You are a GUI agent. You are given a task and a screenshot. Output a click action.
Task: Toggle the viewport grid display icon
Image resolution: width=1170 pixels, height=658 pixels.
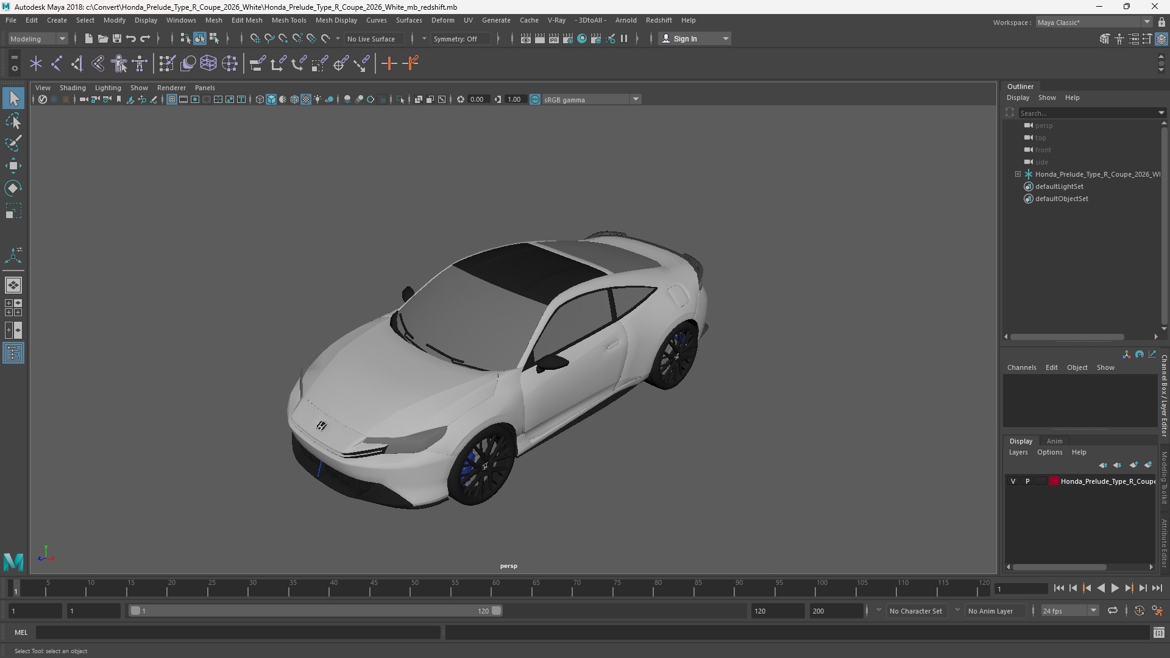tap(172, 99)
